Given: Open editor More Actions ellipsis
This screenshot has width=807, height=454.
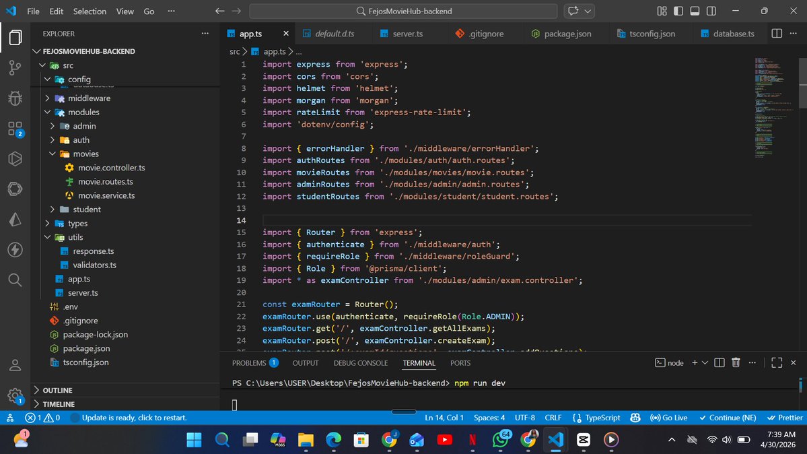Looking at the screenshot, I should (x=793, y=34).
